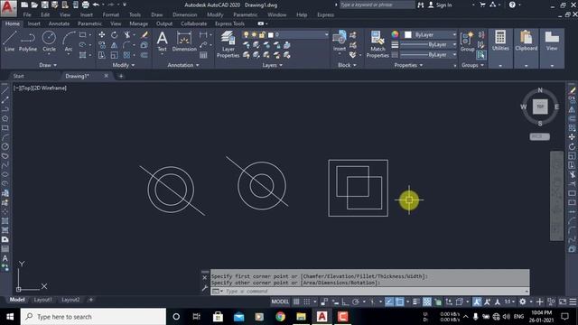Screen dimensions: 578x325
Task: Click the color wheel object color icon
Action: (395, 34)
